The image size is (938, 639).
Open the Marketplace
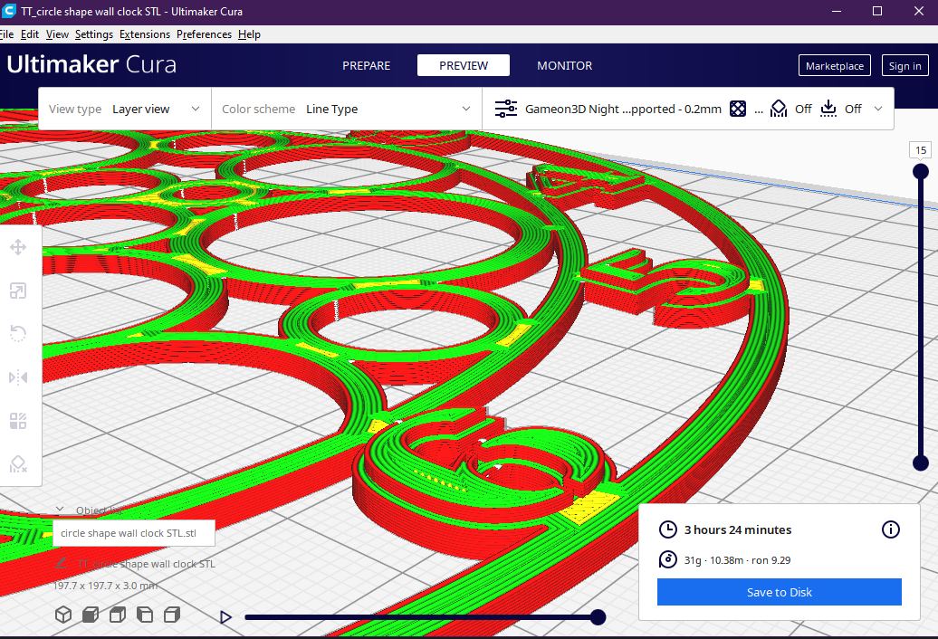click(835, 66)
